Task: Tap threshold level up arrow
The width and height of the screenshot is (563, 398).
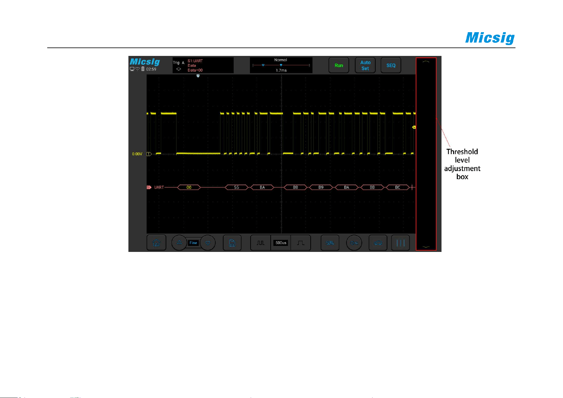Action: pos(426,61)
